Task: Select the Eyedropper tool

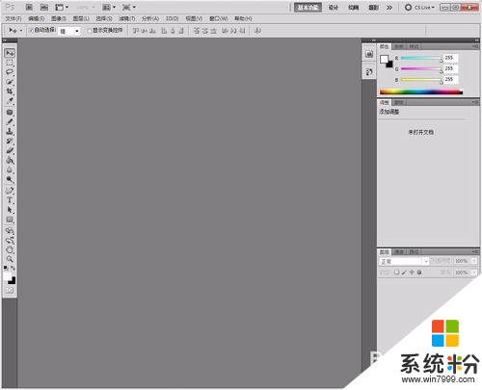Action: (x=10, y=101)
